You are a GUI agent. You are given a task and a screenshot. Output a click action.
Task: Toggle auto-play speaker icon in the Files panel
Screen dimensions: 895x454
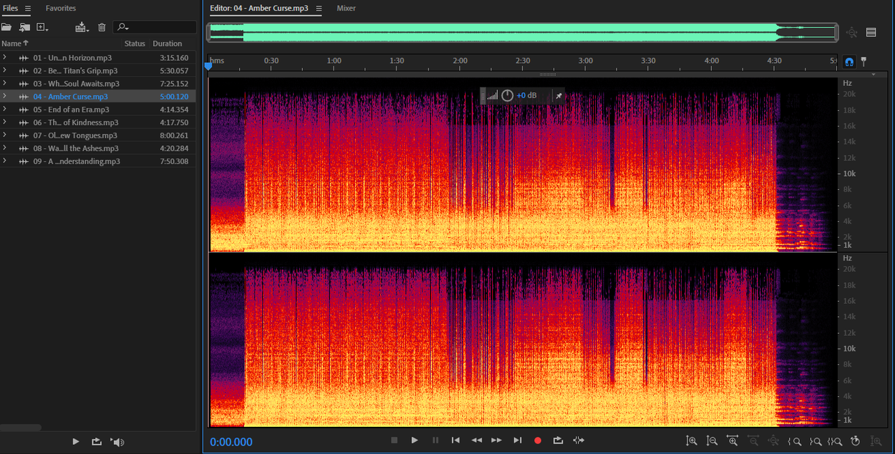pyautogui.click(x=118, y=441)
